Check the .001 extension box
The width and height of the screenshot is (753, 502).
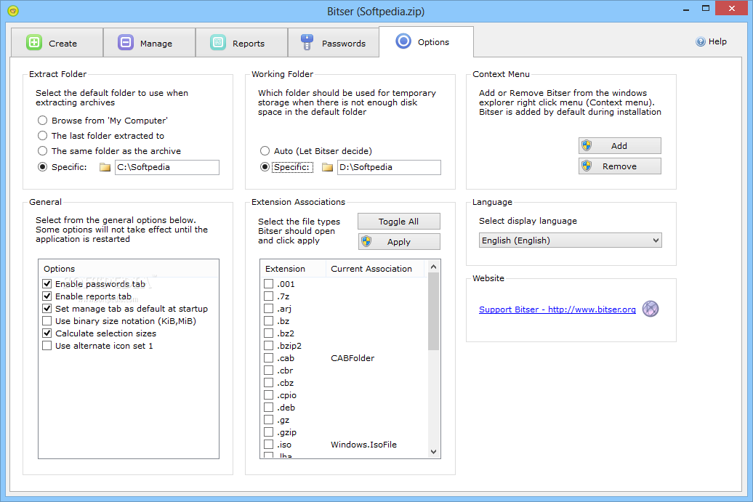click(x=269, y=283)
